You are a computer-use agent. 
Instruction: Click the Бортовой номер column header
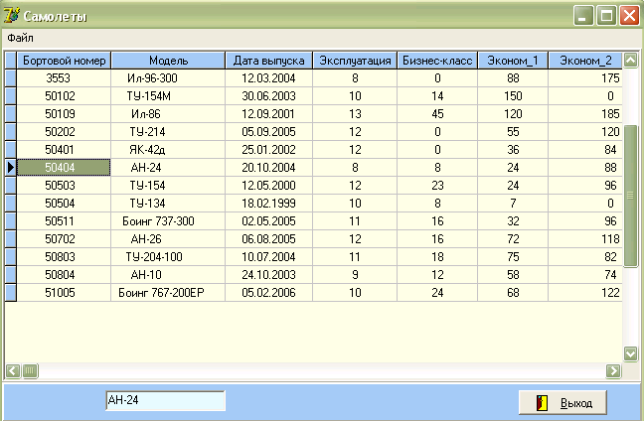pyautogui.click(x=64, y=61)
